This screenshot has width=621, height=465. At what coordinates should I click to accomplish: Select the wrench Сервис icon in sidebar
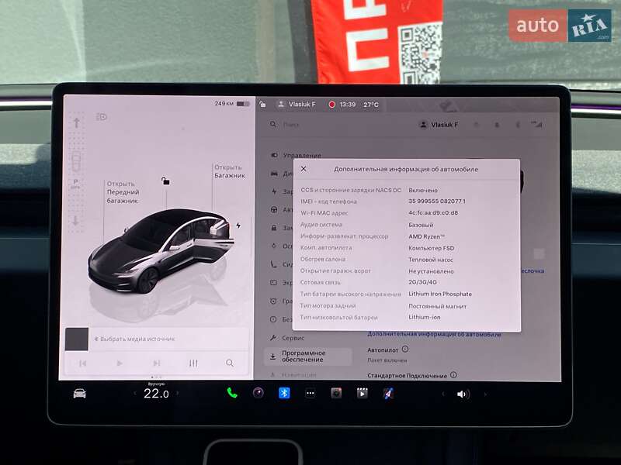pyautogui.click(x=273, y=338)
